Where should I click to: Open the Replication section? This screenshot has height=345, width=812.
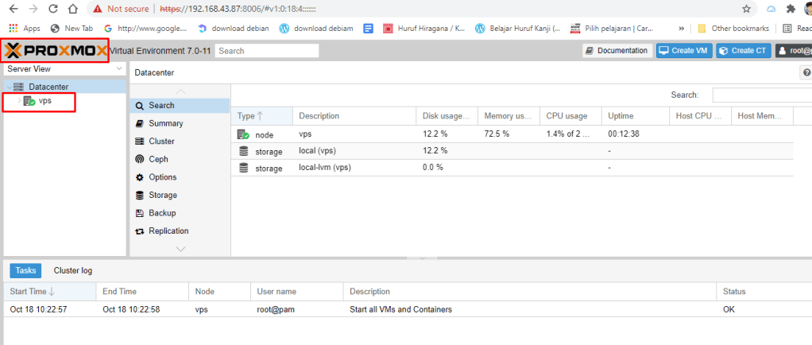pos(168,231)
